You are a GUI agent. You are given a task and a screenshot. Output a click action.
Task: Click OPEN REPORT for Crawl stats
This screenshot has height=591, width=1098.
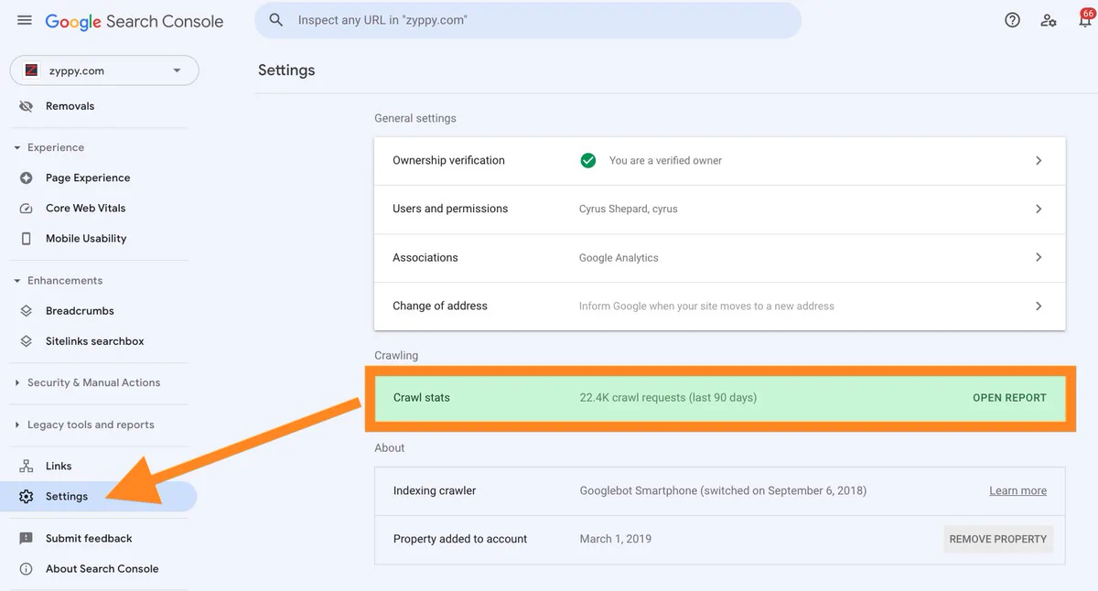pos(1009,398)
